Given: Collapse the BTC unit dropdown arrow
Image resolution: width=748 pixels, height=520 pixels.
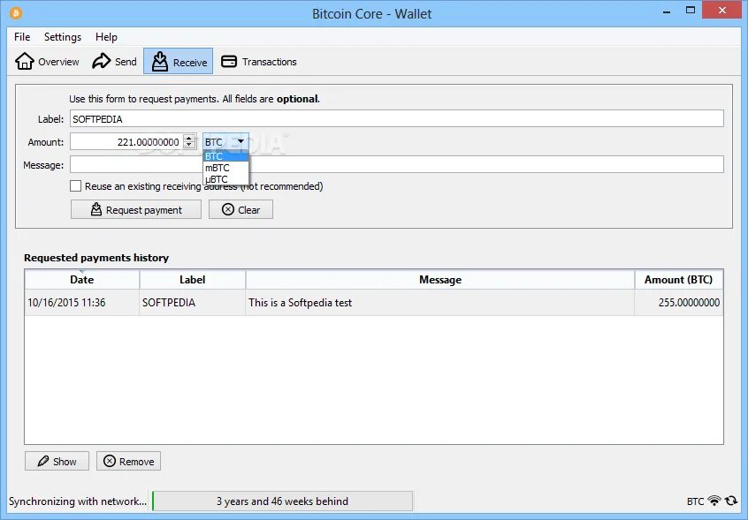Looking at the screenshot, I should (240, 141).
